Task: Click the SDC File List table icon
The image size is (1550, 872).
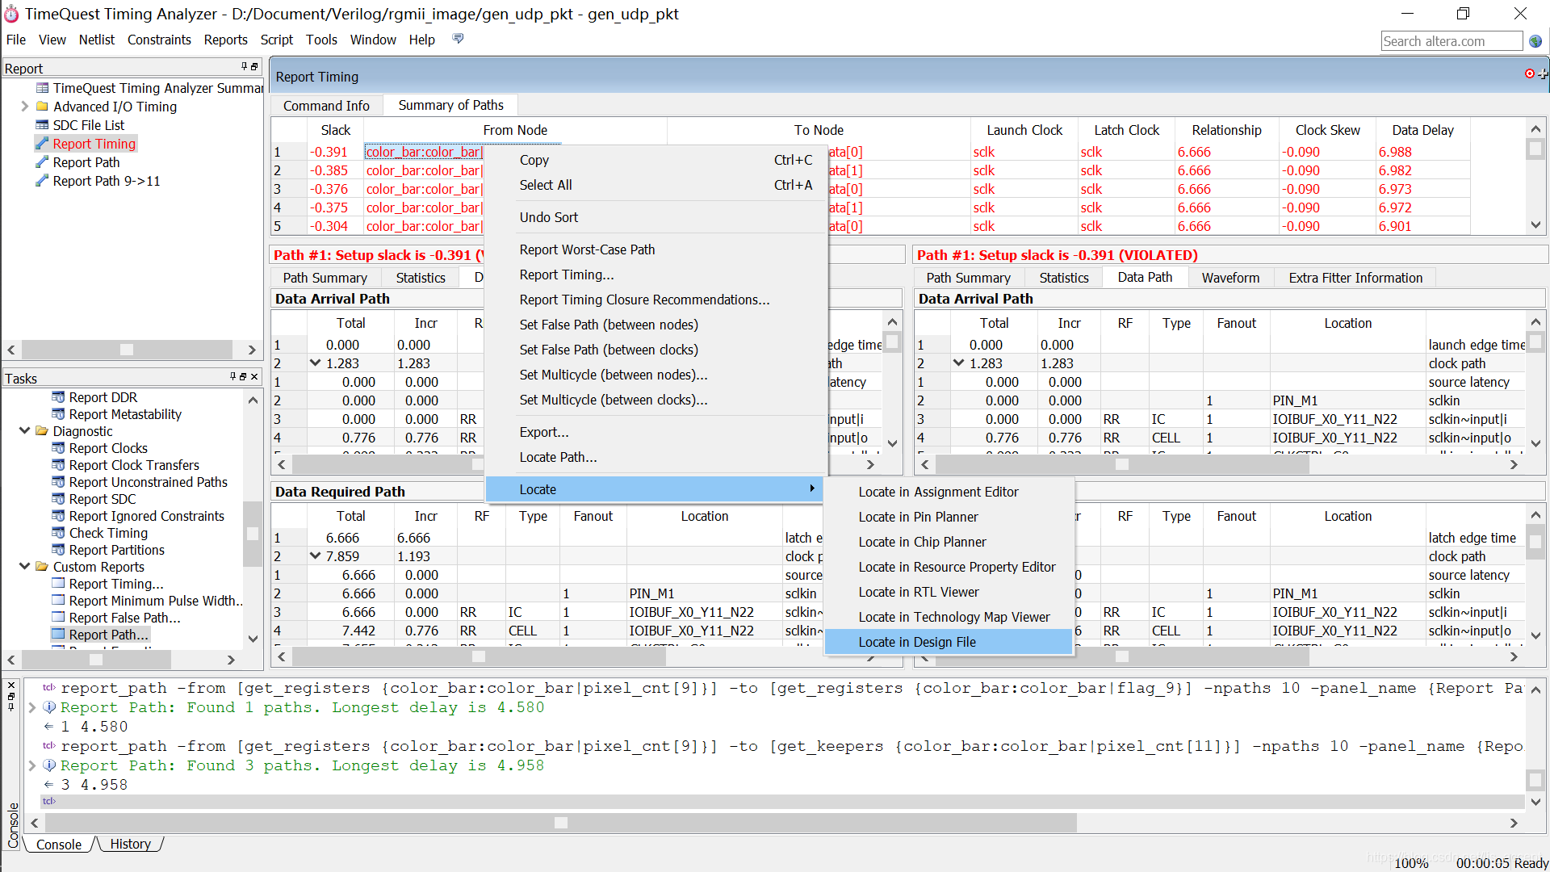Action: 42,125
